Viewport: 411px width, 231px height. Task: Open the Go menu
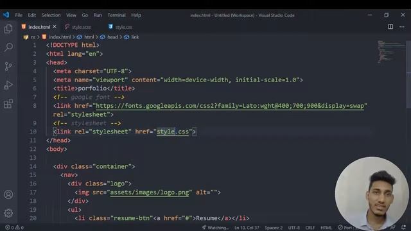click(x=85, y=15)
